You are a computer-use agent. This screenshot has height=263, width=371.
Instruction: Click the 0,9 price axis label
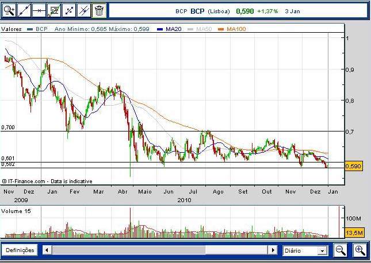click(350, 69)
